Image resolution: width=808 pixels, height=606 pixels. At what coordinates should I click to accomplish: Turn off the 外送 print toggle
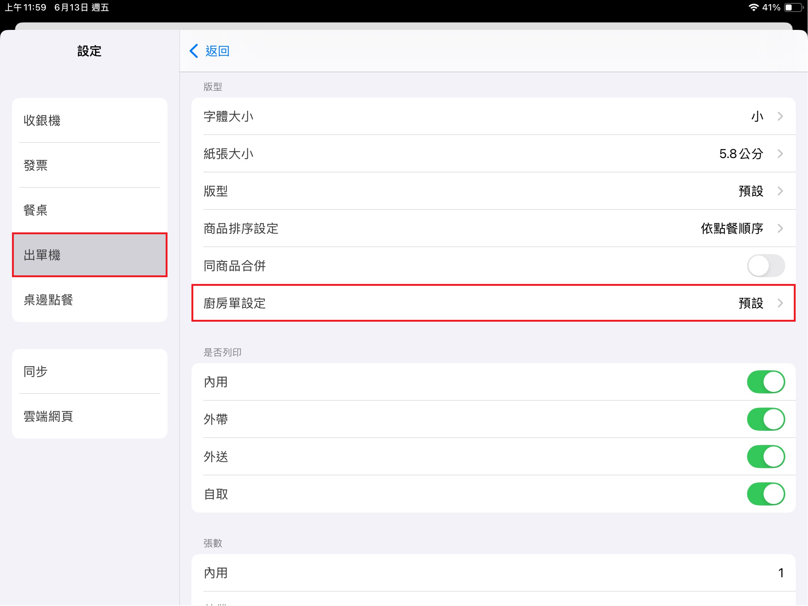765,457
